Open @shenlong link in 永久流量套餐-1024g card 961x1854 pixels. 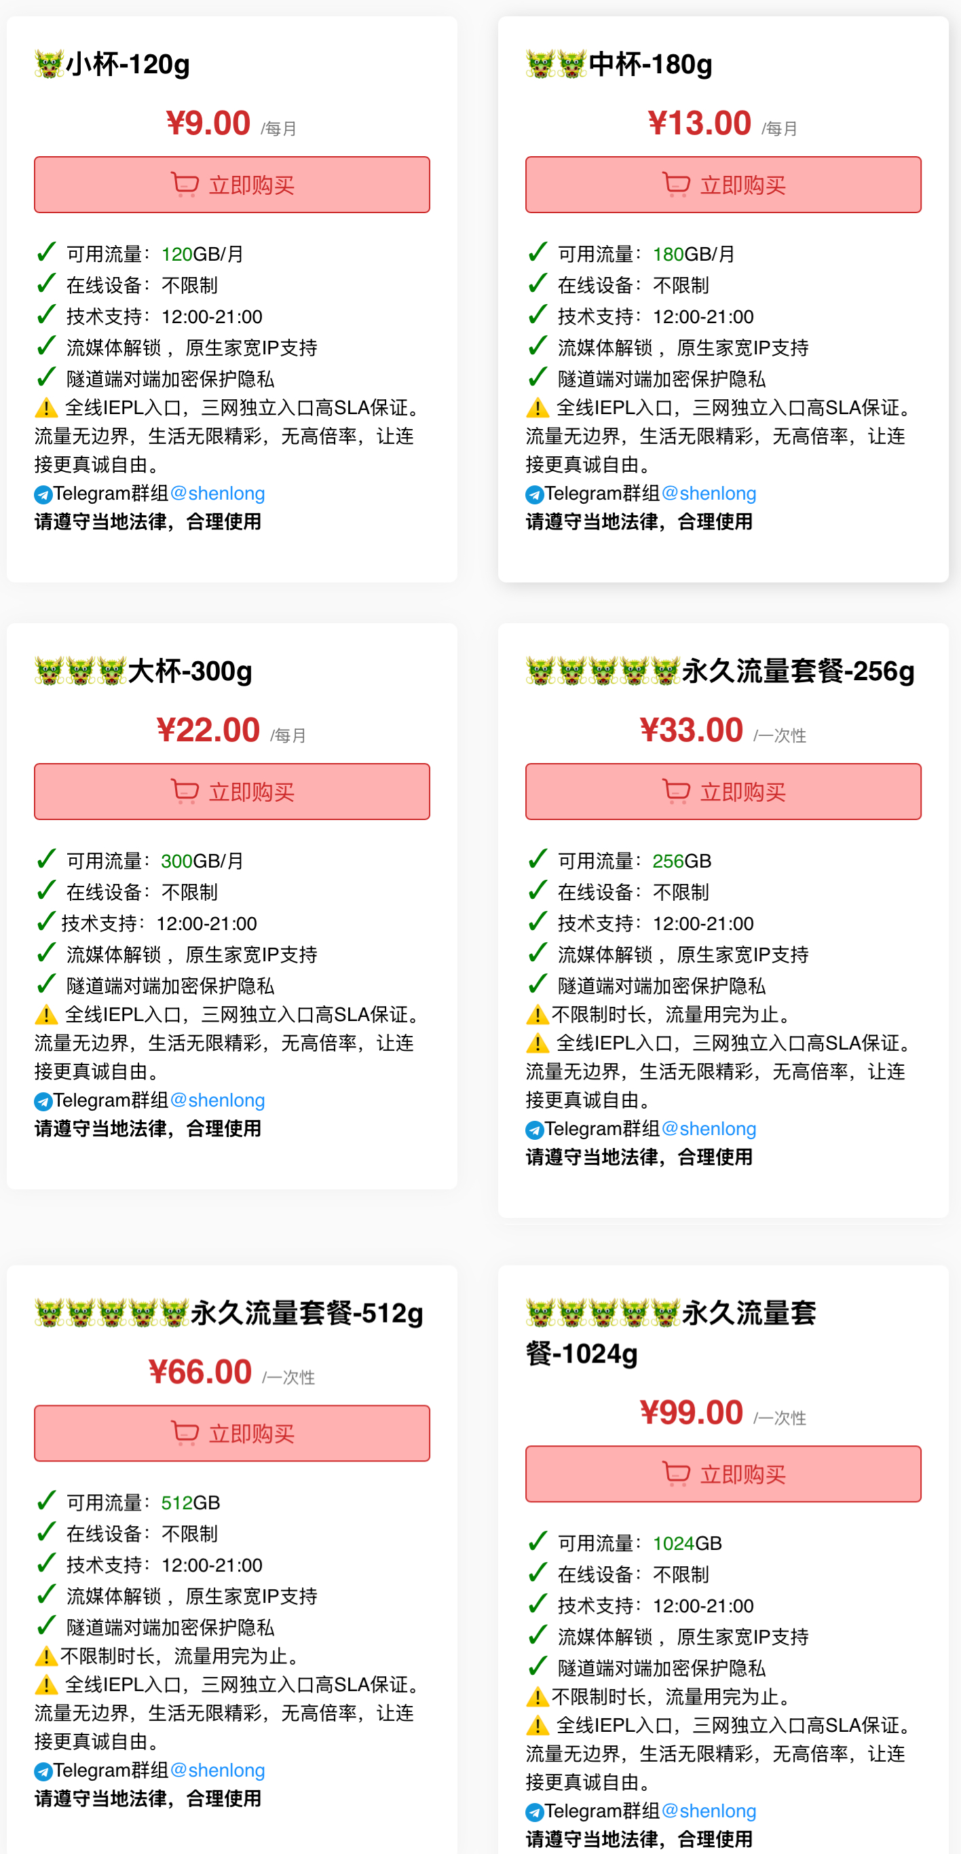709,1811
